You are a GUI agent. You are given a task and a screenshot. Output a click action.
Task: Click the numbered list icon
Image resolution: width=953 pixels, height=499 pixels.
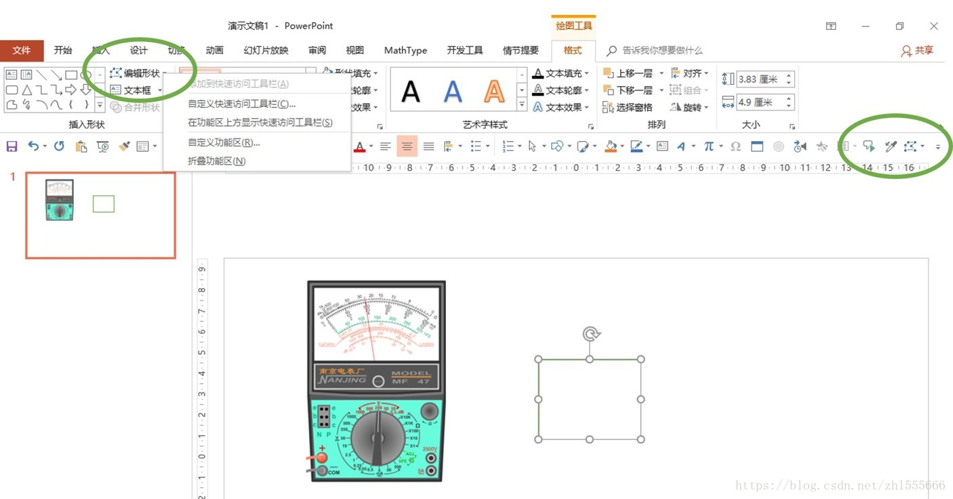click(508, 146)
